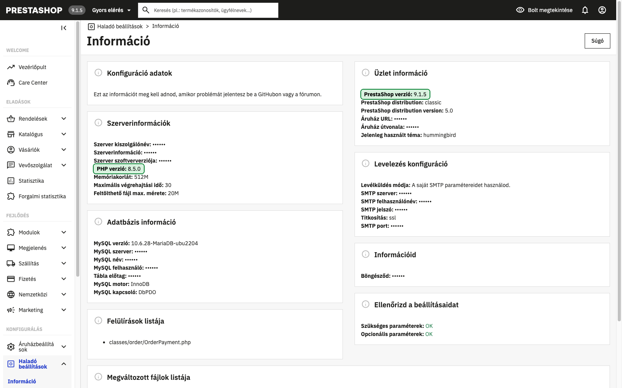Click Bolt megtekintése link

544,10
